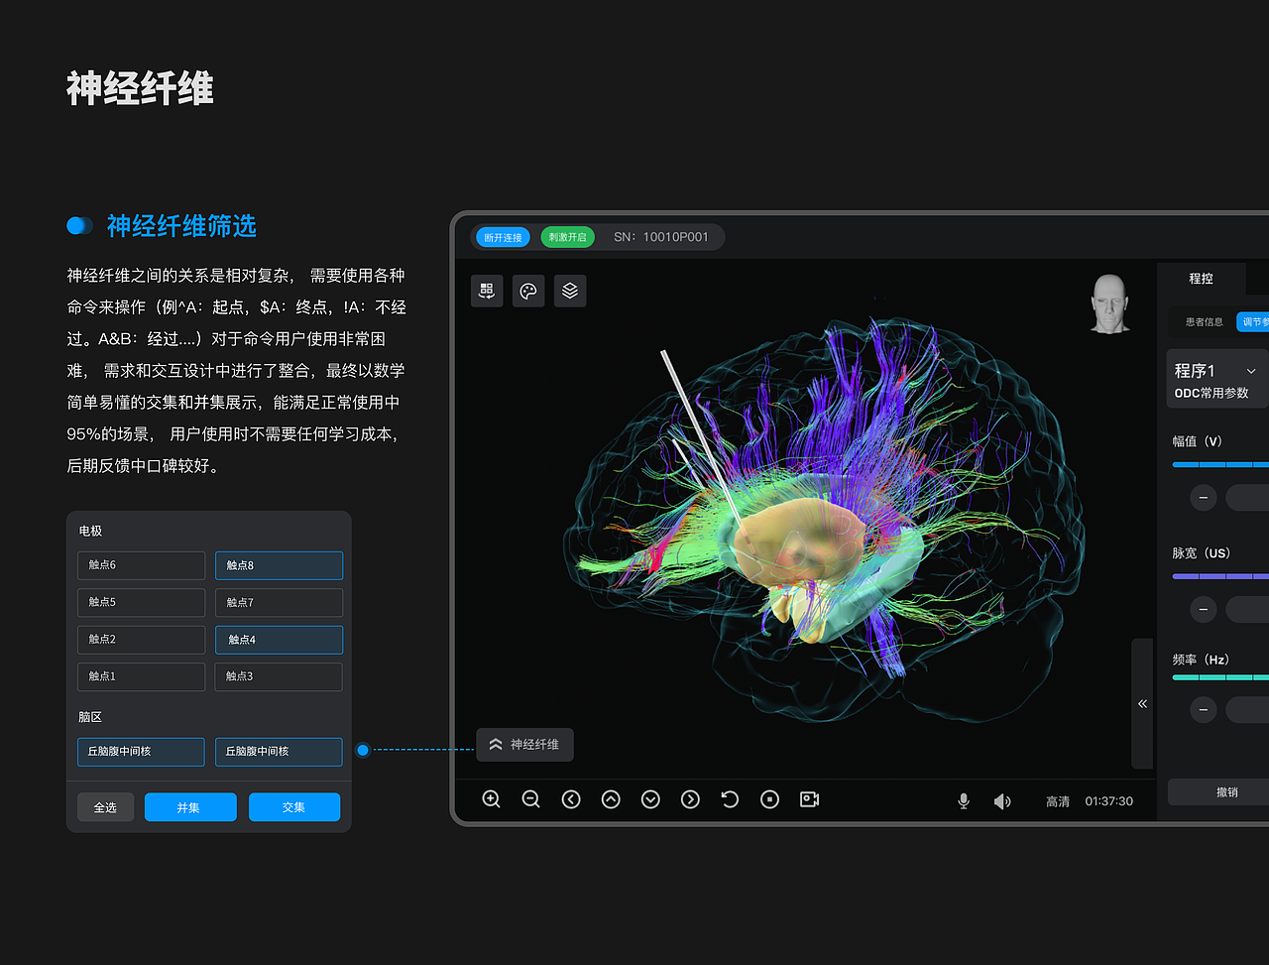Screen dimensions: 1269x965
Task: Decrease 脉宽 with its minus button
Action: 1203,609
